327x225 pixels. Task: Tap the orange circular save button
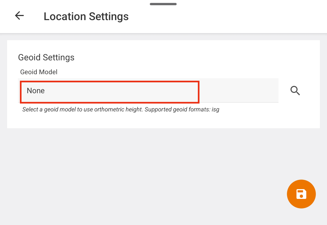(301, 194)
